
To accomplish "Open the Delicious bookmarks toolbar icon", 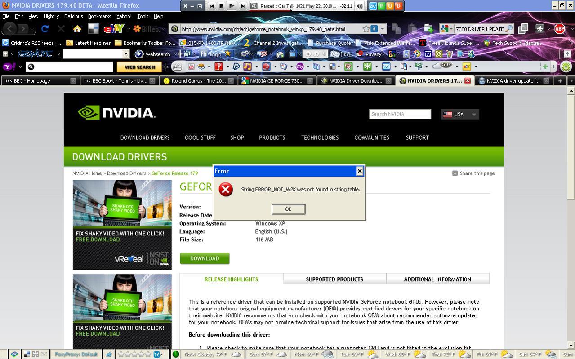I will 93,29.
